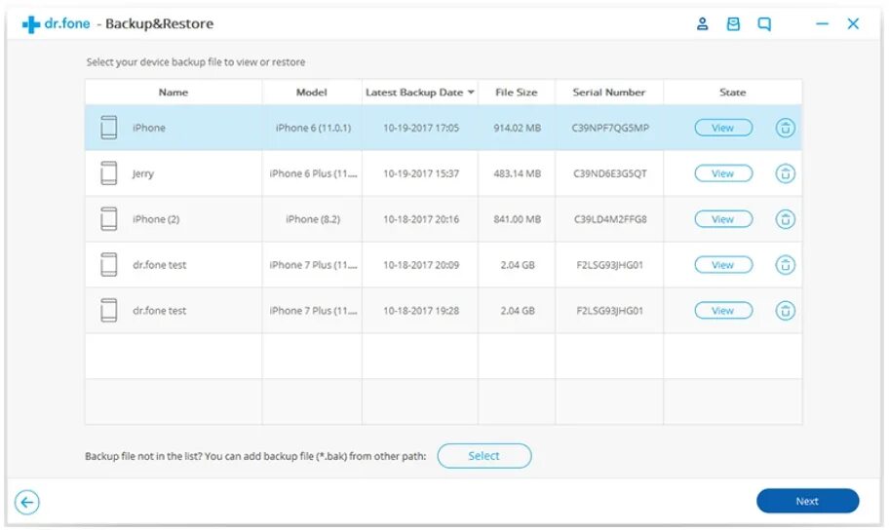This screenshot has height=532, width=889.
Task: Select the dr.fone test row dated 10-18-2017 19:28
Action: [x=444, y=311]
